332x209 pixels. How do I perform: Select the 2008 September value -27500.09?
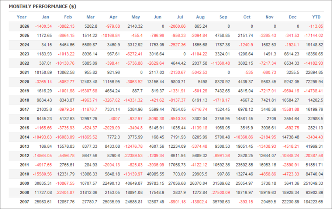point(221,192)
